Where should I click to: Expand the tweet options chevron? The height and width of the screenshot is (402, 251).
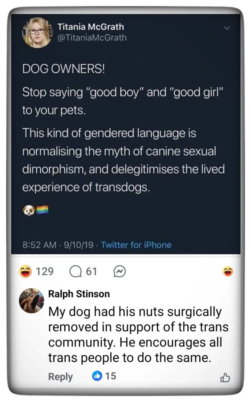click(x=227, y=28)
